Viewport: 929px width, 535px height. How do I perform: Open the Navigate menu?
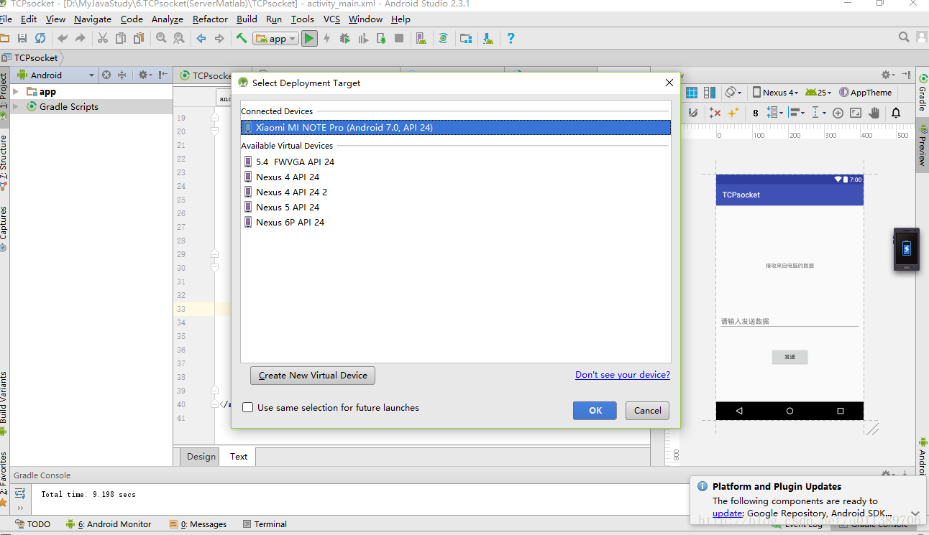point(93,19)
